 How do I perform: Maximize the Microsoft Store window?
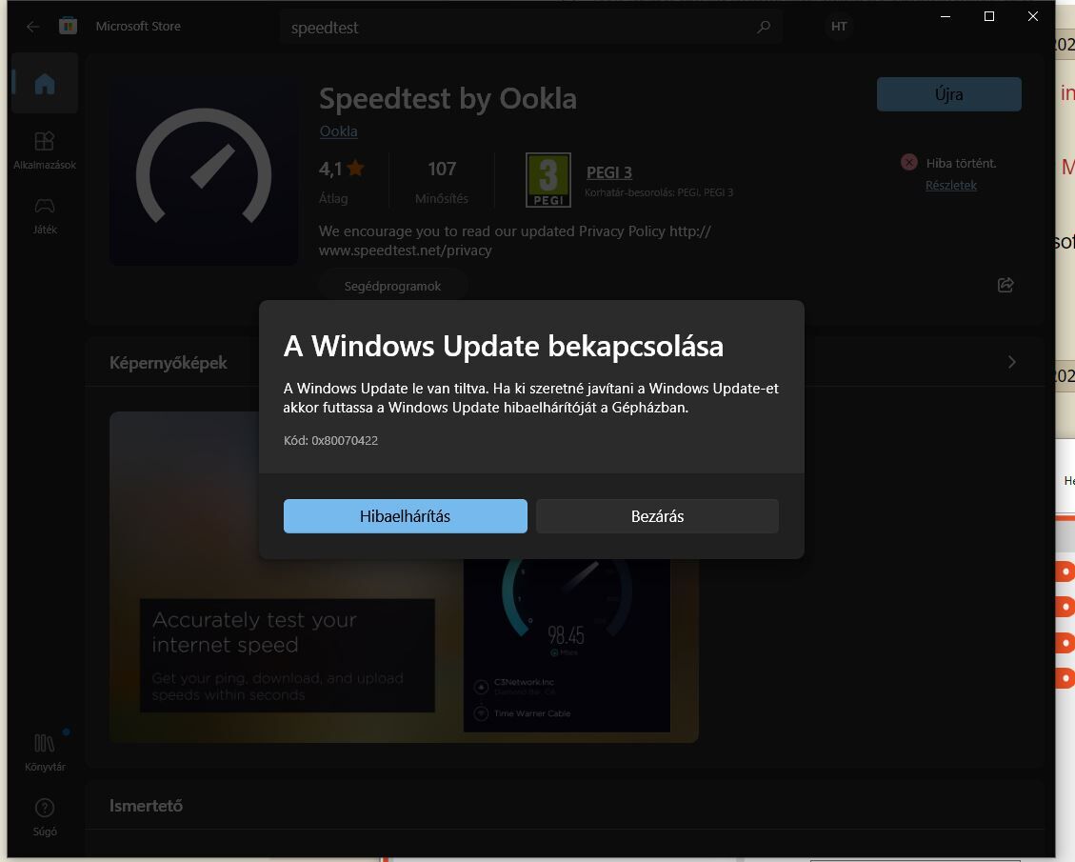tap(988, 16)
